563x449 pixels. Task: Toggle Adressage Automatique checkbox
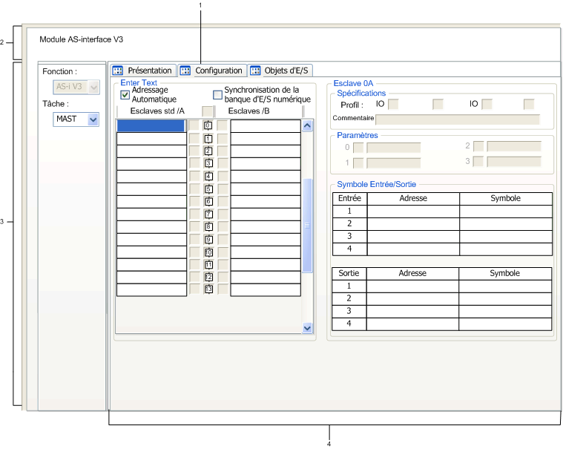pos(125,95)
